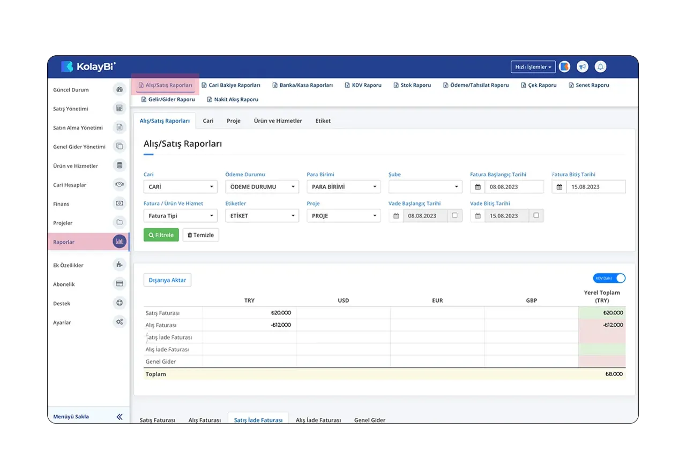Screen dimensions: 686x466
Task: Click the Fatura Başlangıç Tarihi date field
Action: coord(514,187)
